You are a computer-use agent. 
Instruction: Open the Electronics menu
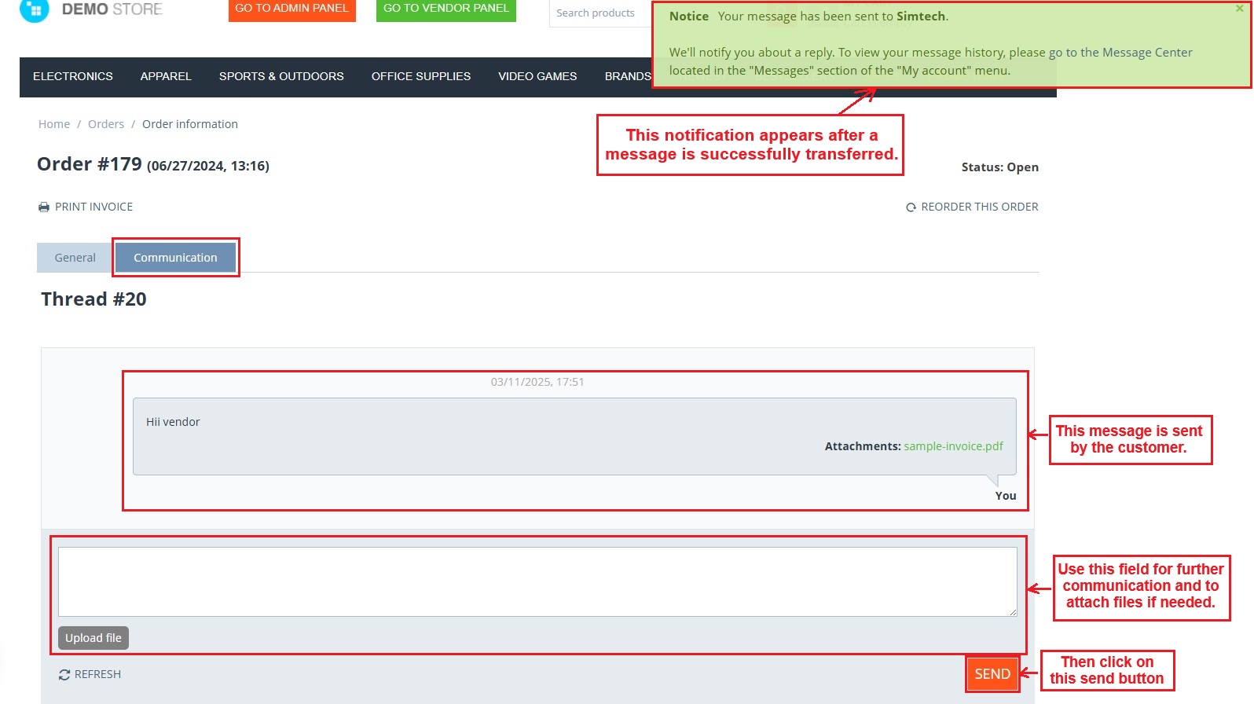click(73, 76)
